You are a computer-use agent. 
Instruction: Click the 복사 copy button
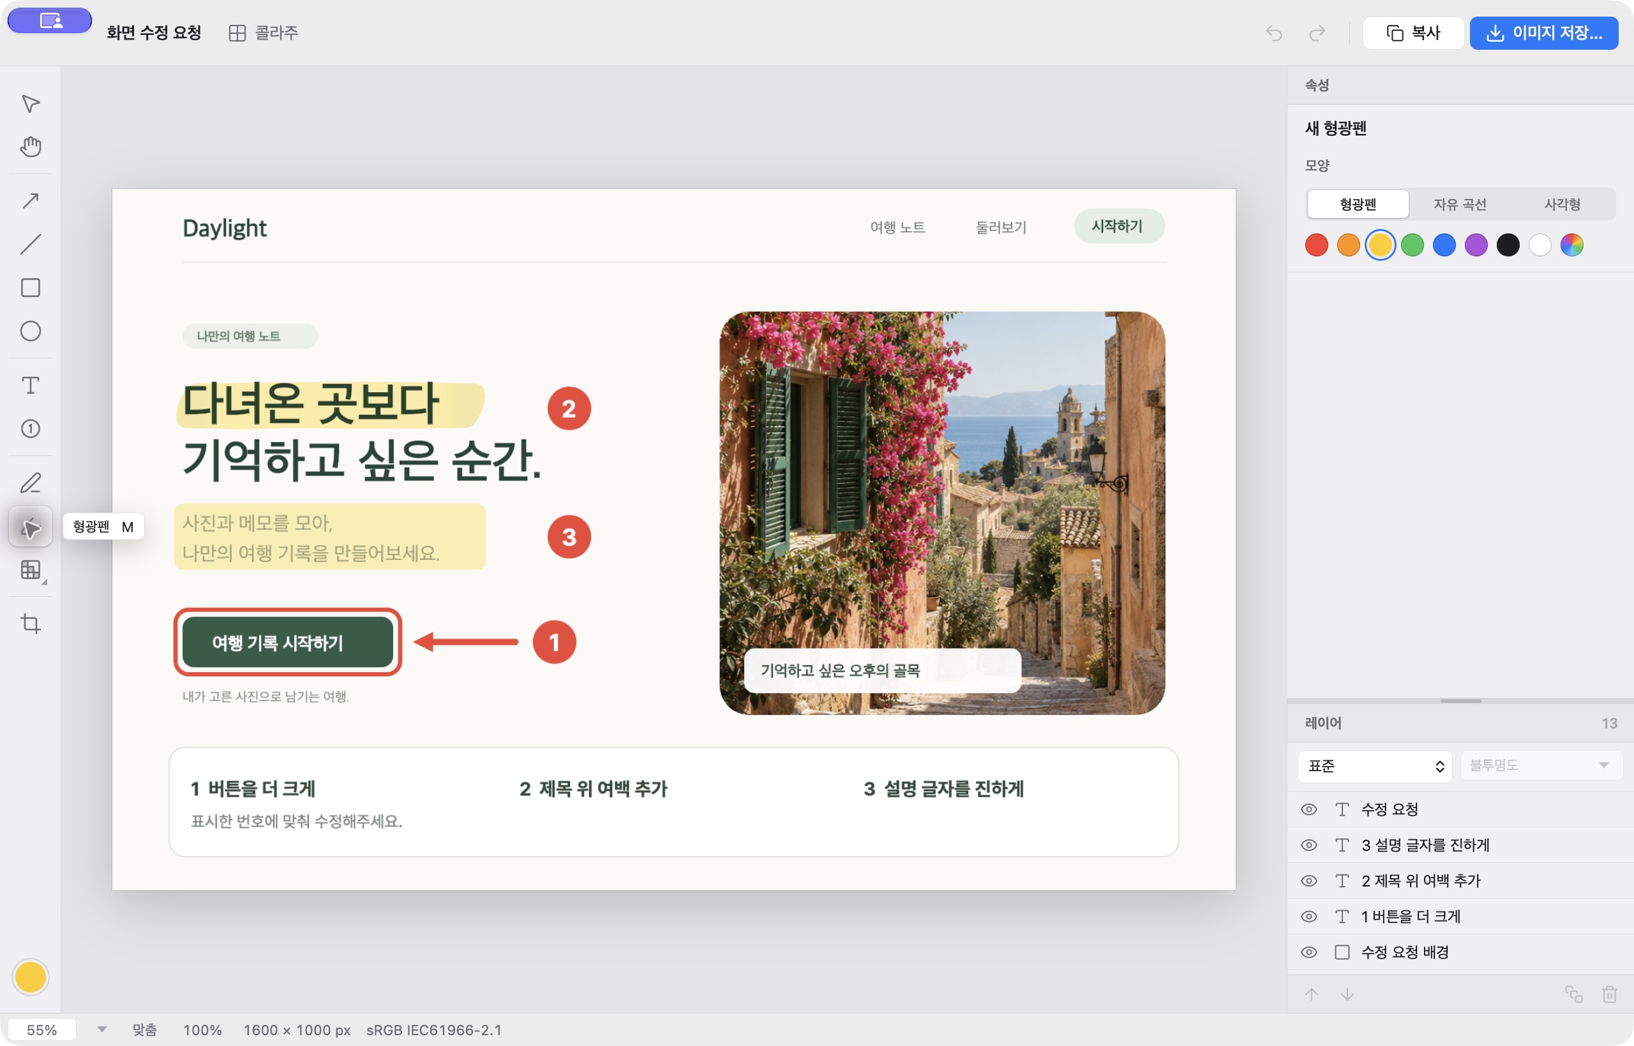coord(1413,33)
